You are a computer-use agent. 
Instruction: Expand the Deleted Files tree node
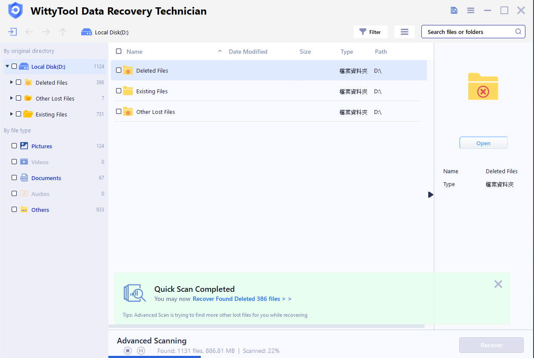[12, 82]
